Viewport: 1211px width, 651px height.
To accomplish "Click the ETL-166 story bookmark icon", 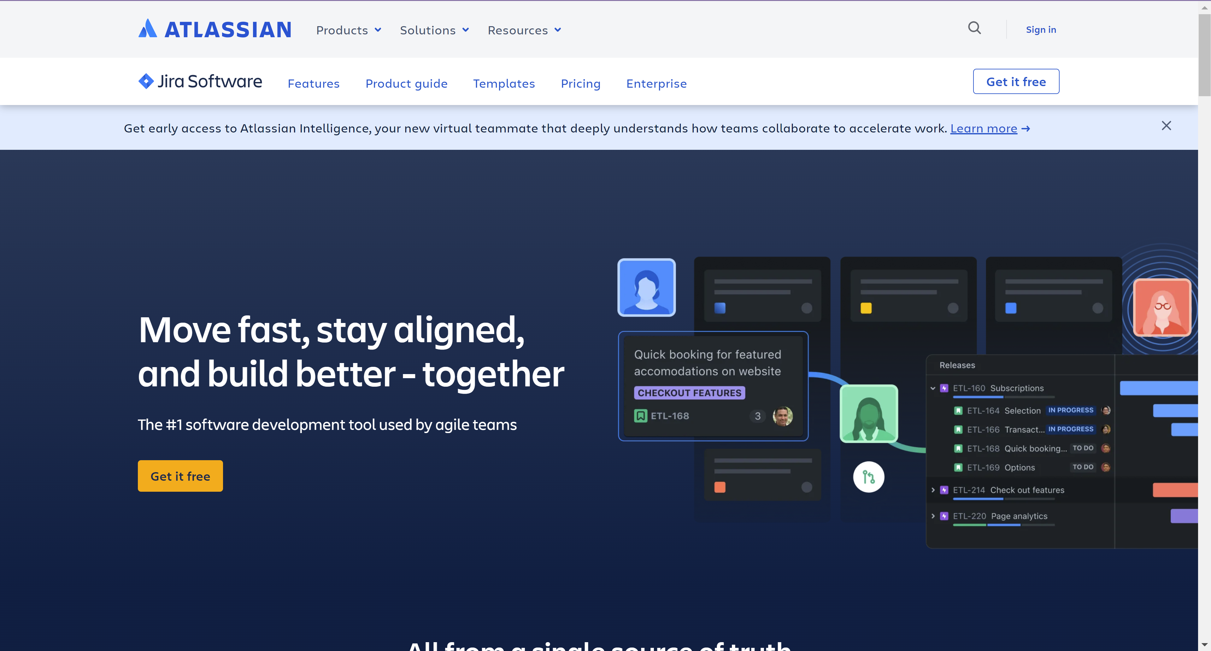I will click(x=958, y=430).
